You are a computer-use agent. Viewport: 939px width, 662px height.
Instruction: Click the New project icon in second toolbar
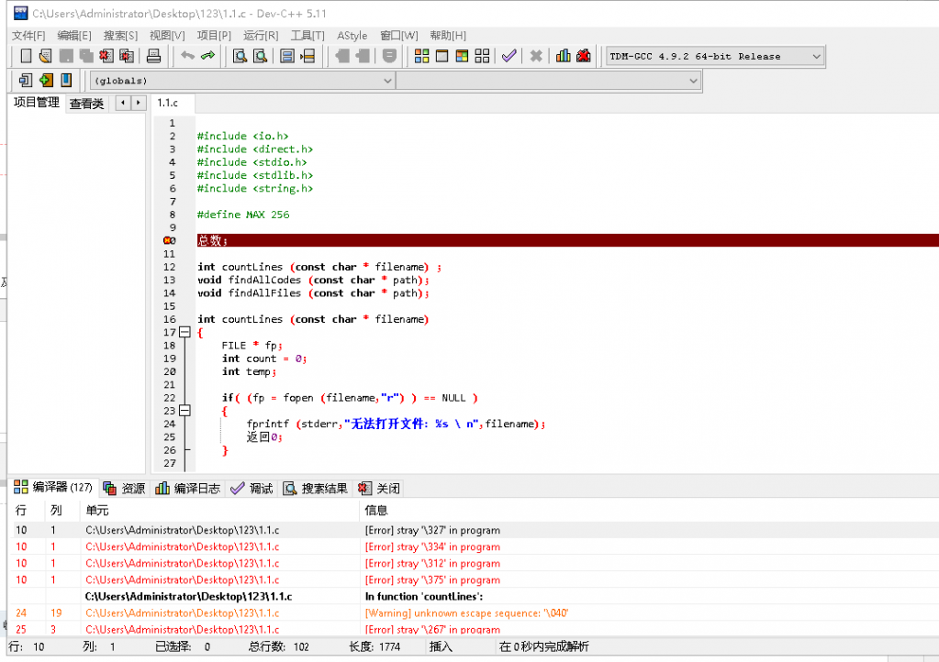(26, 80)
